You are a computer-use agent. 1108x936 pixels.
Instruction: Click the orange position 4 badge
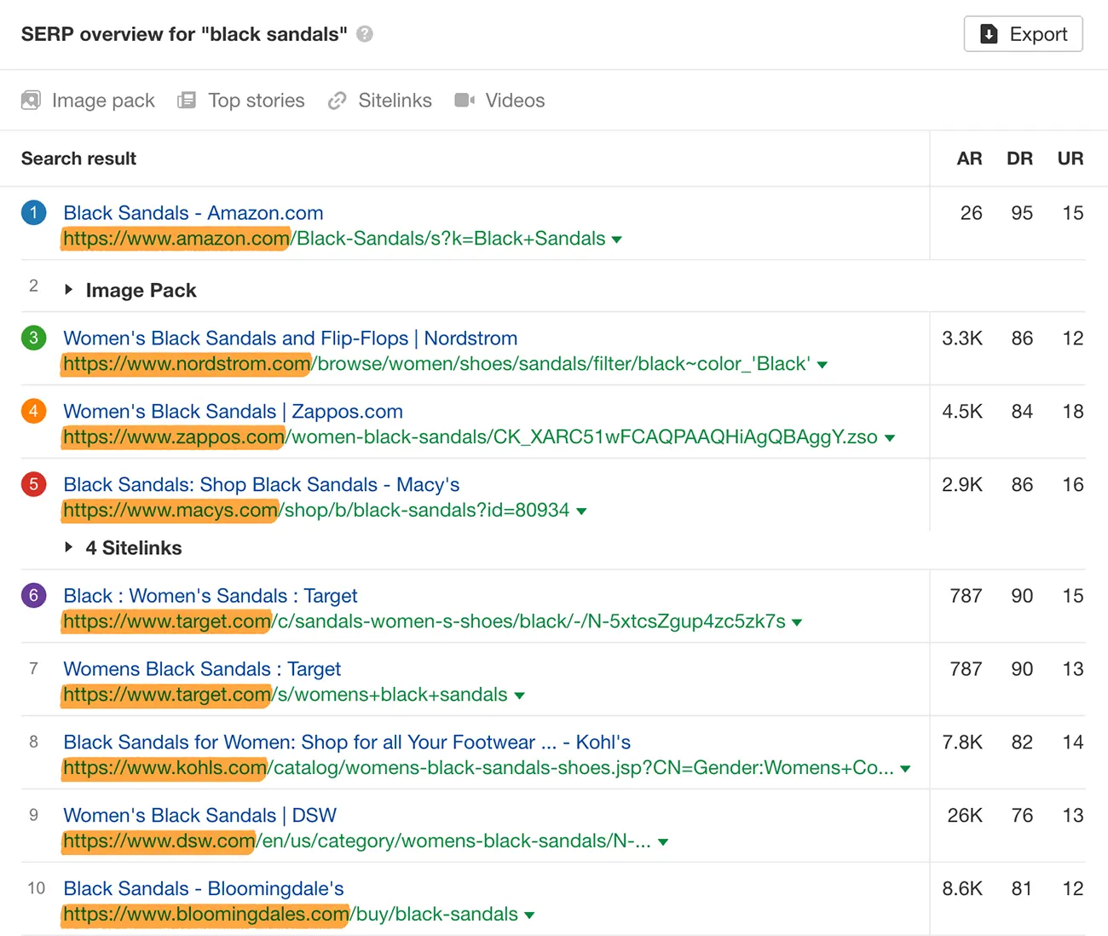coord(33,411)
